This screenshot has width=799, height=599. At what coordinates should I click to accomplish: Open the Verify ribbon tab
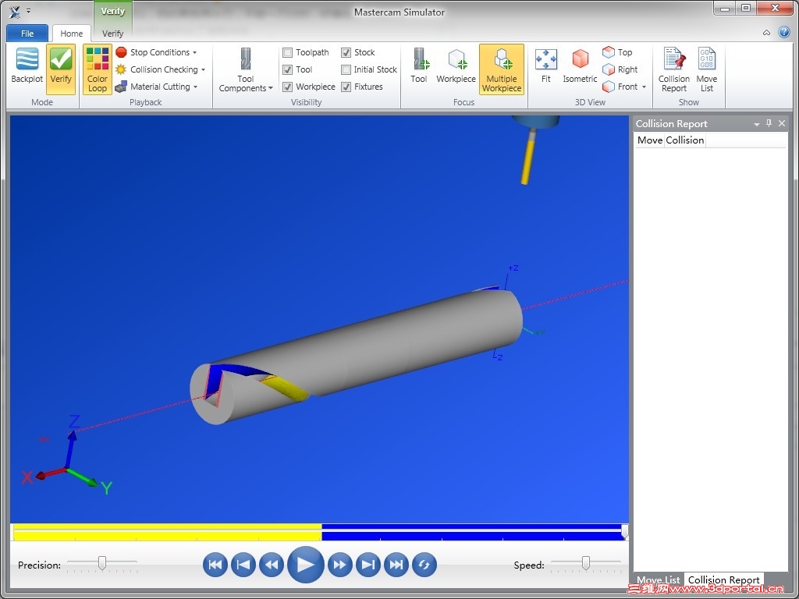[112, 33]
